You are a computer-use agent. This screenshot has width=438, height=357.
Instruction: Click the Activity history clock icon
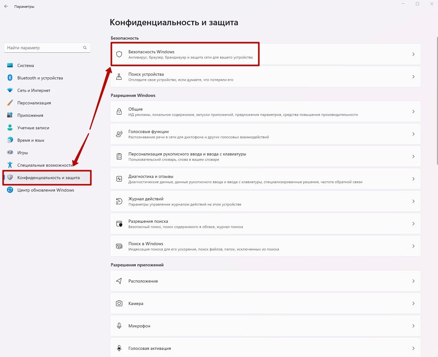click(119, 201)
